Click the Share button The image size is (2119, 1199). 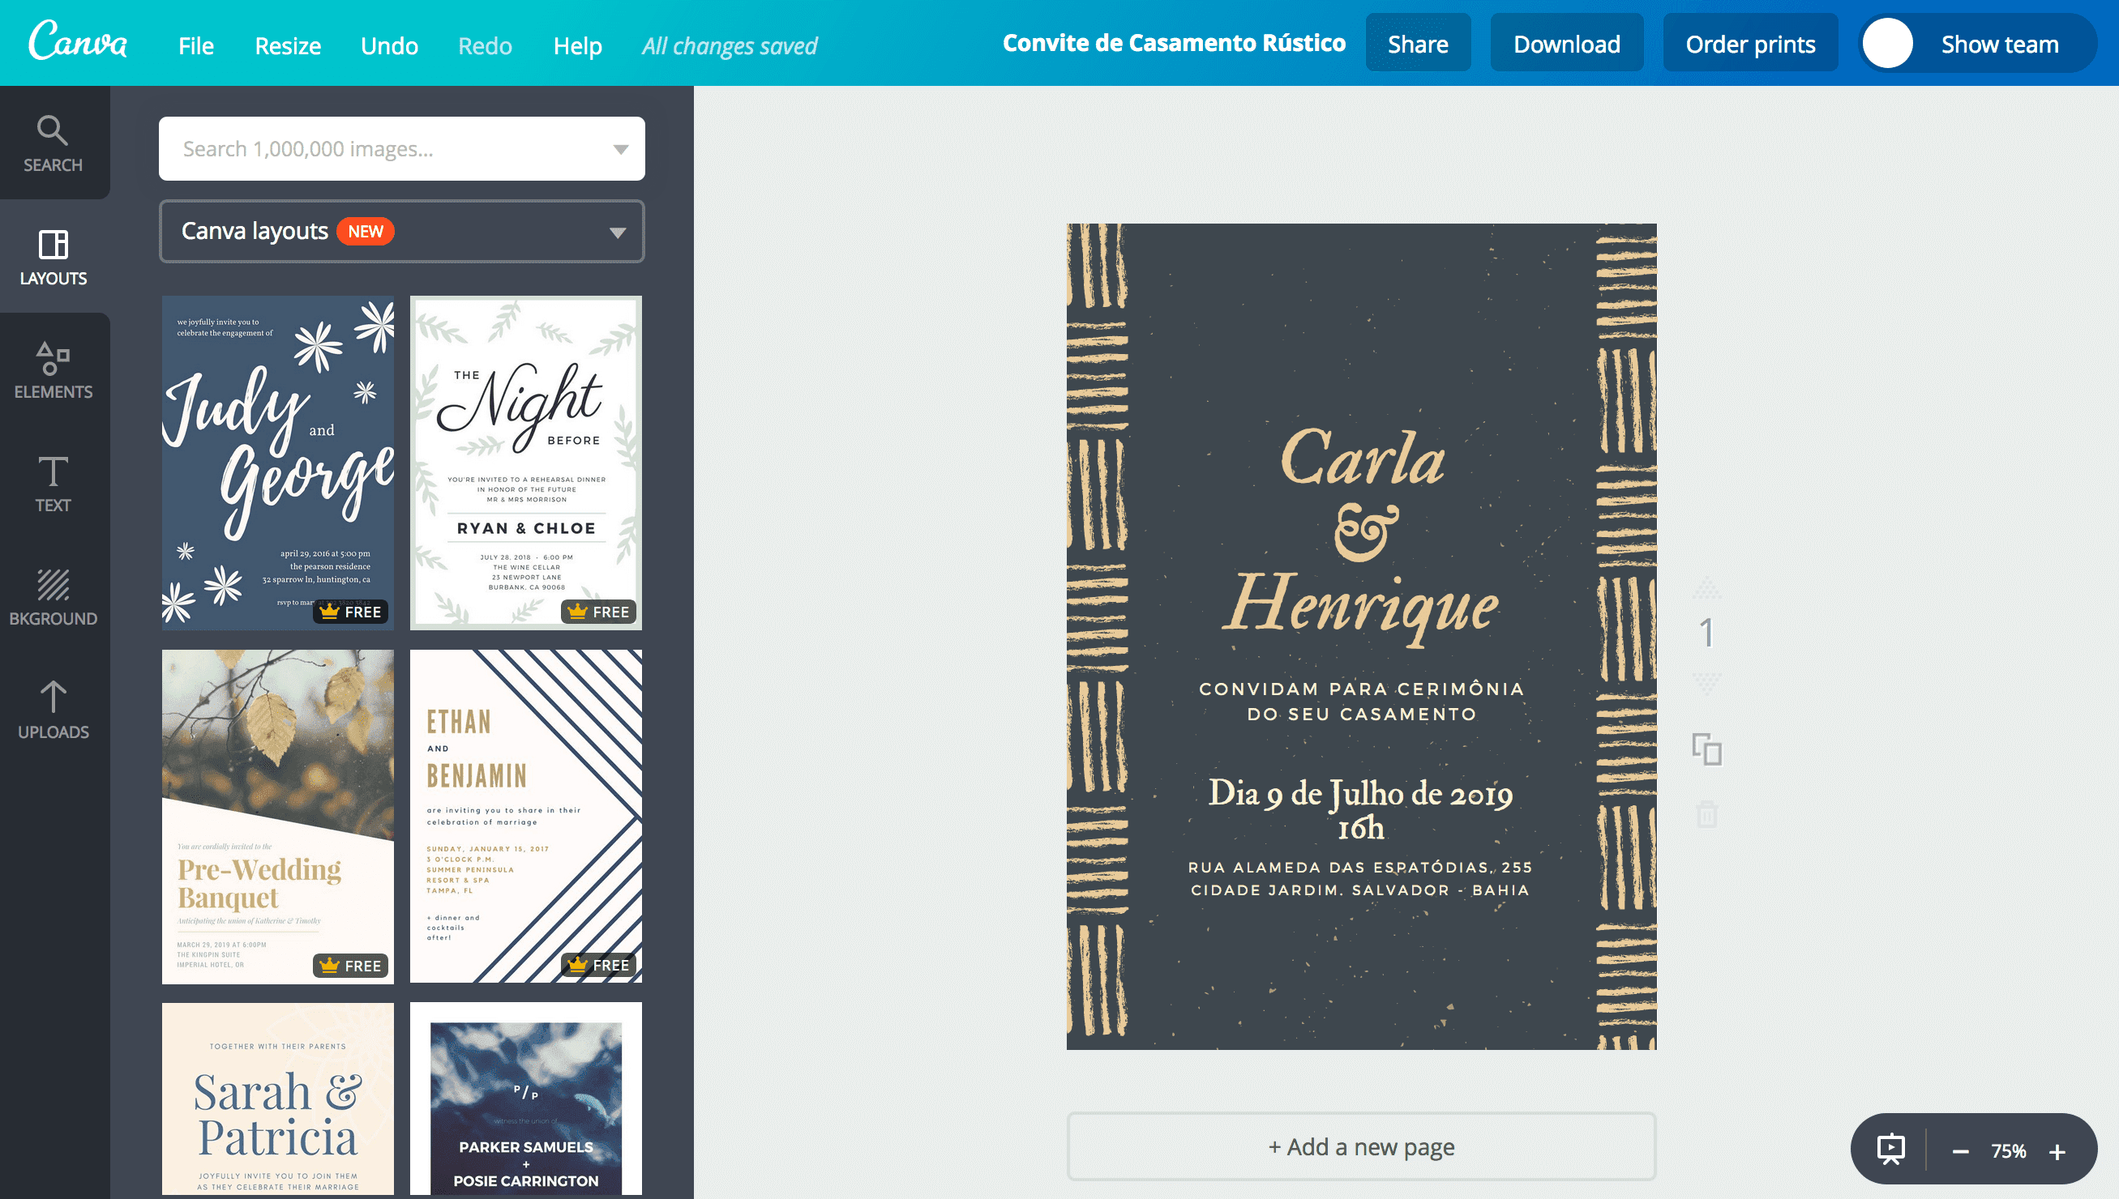(x=1418, y=44)
